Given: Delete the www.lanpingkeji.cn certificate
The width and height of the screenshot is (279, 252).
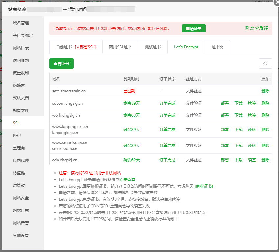Looking at the screenshot, I should coord(265,130).
